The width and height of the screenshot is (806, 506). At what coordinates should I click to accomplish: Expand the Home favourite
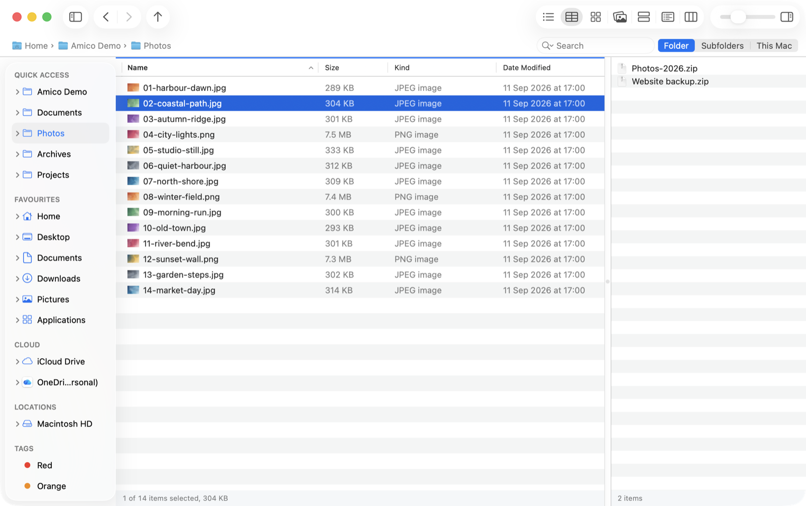pyautogui.click(x=18, y=216)
